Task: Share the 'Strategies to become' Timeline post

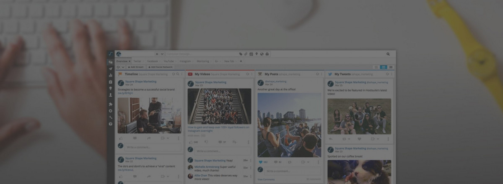Action: pos(148,138)
